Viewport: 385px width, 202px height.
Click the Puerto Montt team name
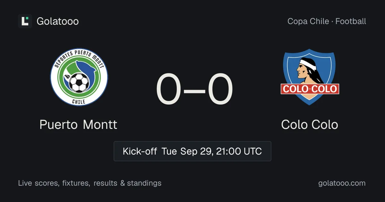pos(78,124)
